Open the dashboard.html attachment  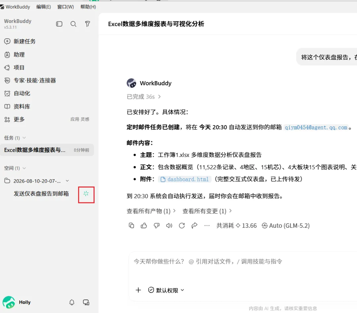click(185, 179)
